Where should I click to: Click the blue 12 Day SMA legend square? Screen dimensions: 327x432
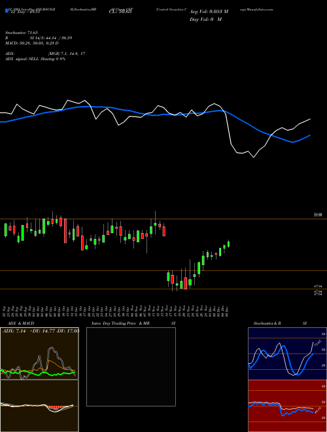pyautogui.click(x=7, y=10)
